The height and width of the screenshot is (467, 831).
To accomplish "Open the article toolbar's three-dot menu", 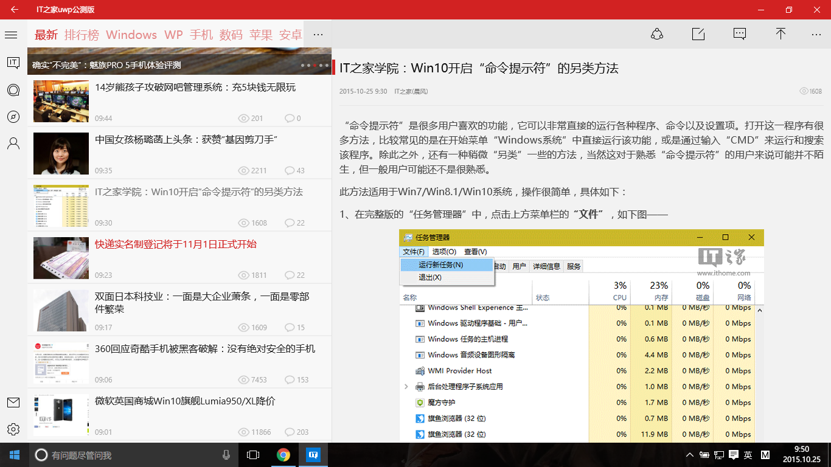I will 816,35.
